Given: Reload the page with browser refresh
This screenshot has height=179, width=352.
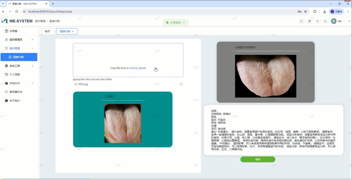Looking at the screenshot, I should (x=17, y=12).
